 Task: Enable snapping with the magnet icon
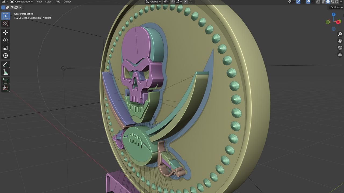pos(173,2)
